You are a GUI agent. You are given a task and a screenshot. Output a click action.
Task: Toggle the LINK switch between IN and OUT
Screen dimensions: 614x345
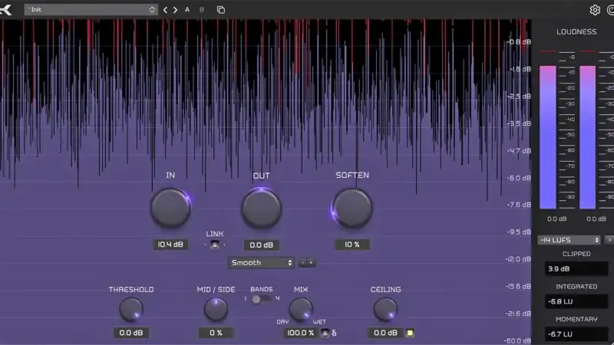215,245
